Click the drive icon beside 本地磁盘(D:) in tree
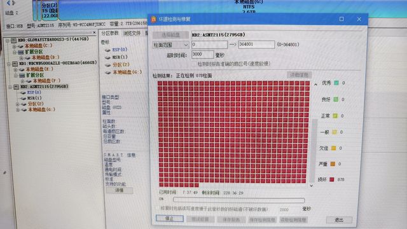407x229 pixels. pyautogui.click(x=27, y=58)
